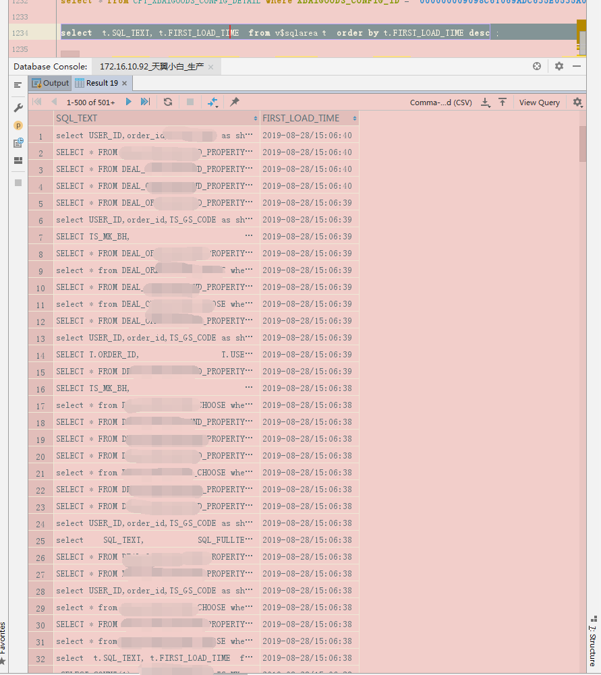Open the wrench settings icon in sidebar
Viewport: 601px width, 675px height.
coord(18,108)
